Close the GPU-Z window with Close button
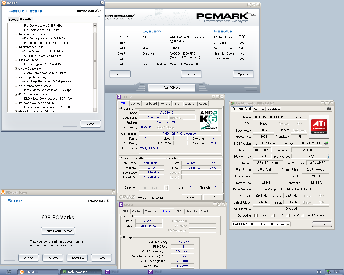 point(322,224)
